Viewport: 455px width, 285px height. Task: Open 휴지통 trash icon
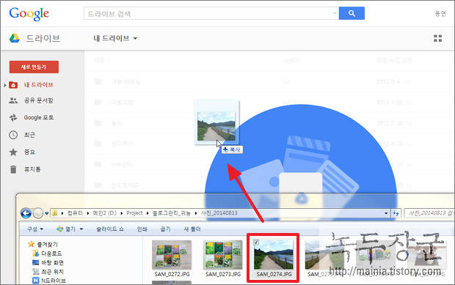click(13, 169)
